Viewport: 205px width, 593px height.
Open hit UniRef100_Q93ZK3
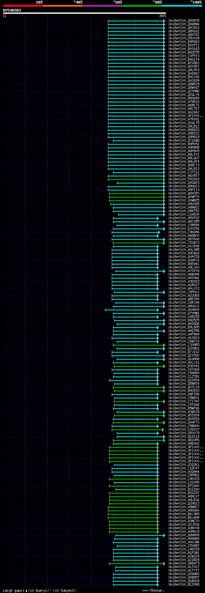(x=184, y=28)
